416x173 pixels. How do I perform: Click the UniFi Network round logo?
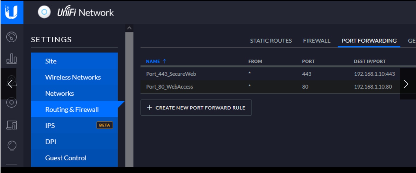coord(44,12)
